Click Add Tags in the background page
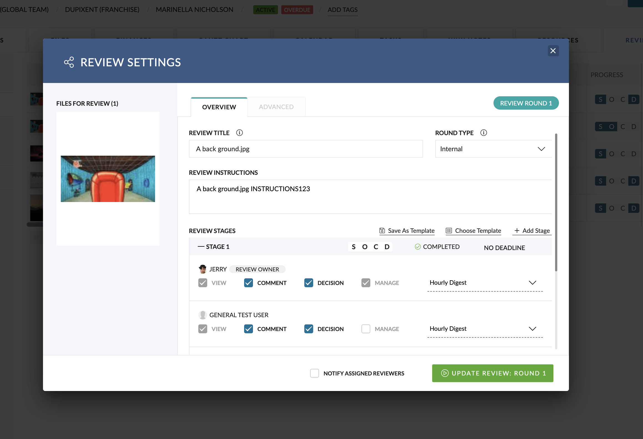The width and height of the screenshot is (643, 439). 343,10
